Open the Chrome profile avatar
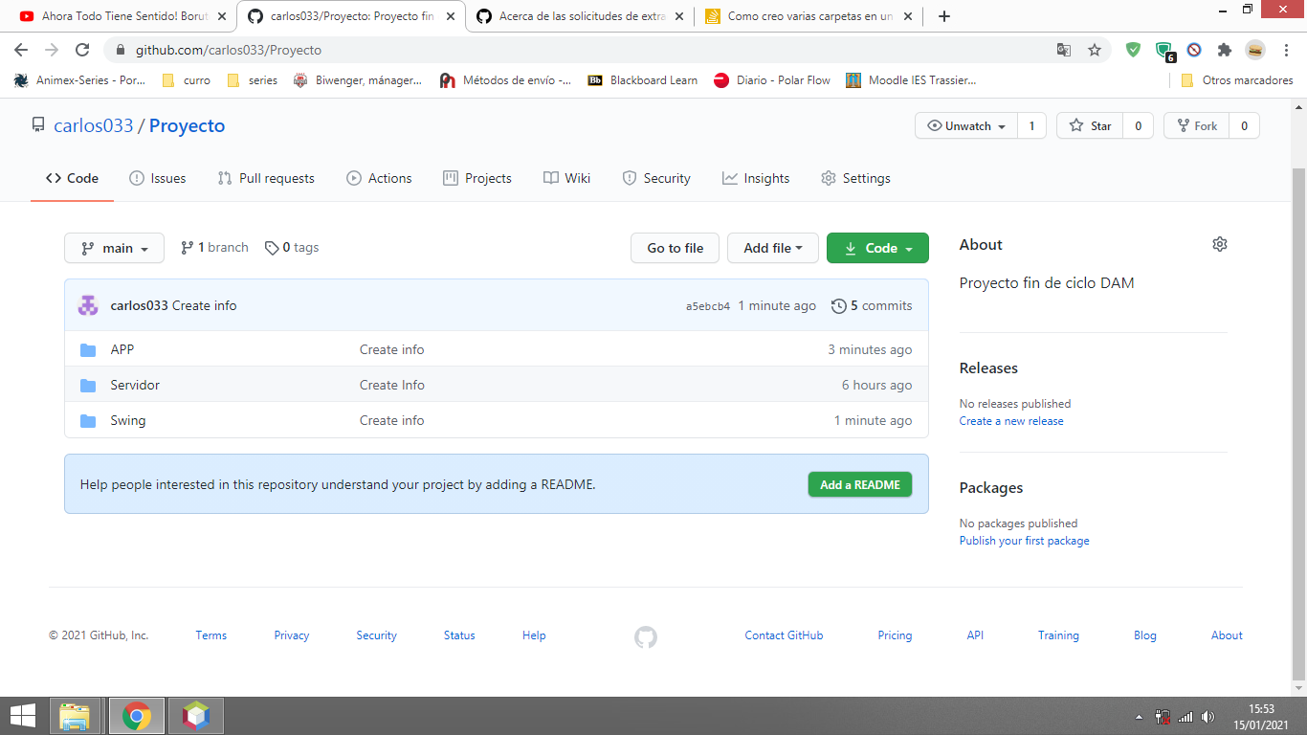 tap(1254, 50)
